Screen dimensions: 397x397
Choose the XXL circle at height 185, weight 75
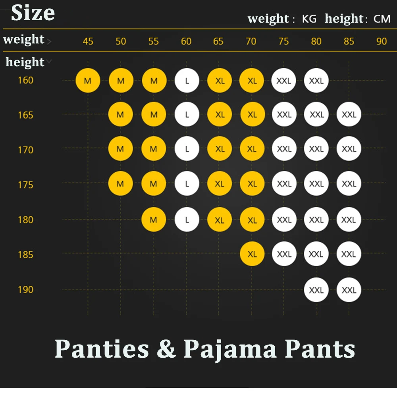pos(284,254)
